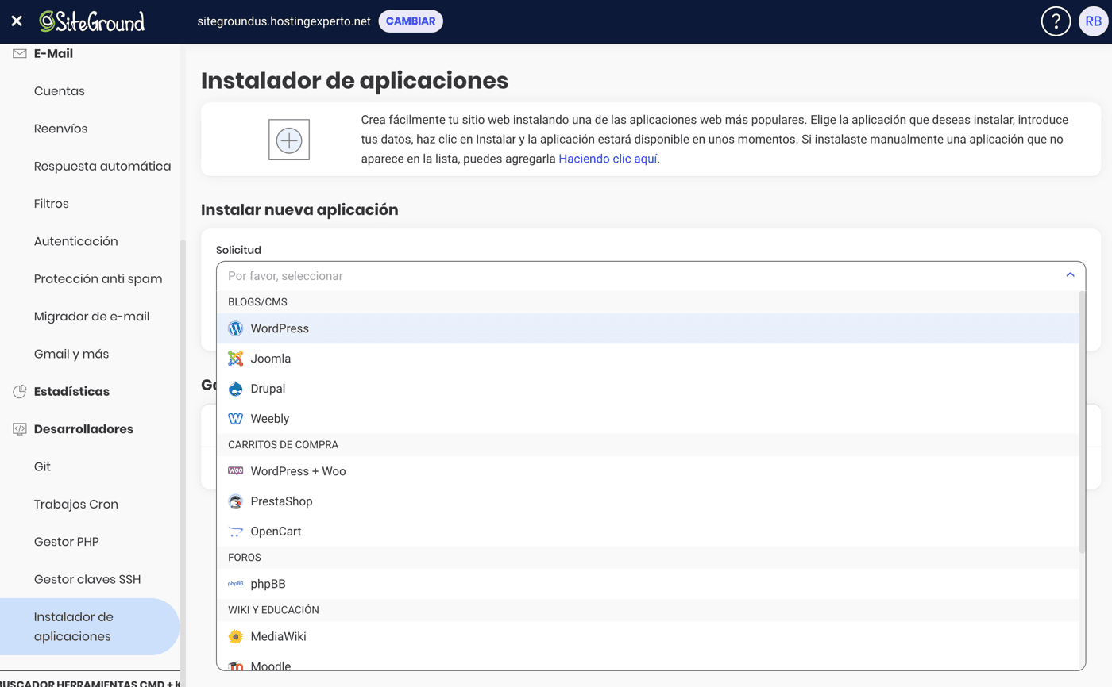Viewport: 1112px width, 687px height.
Task: Select WordPress from the list
Action: pos(648,328)
